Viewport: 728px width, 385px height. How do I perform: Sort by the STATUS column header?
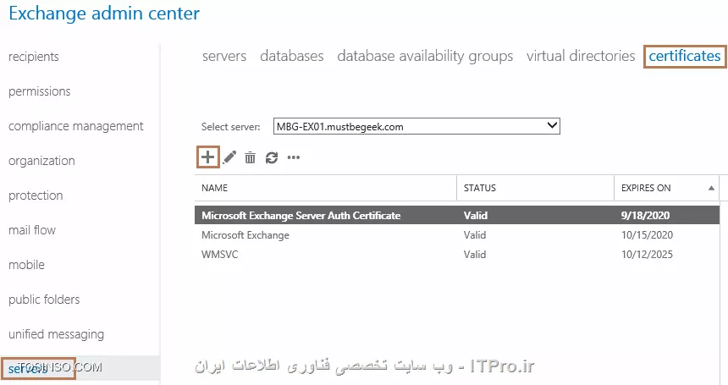(535, 188)
